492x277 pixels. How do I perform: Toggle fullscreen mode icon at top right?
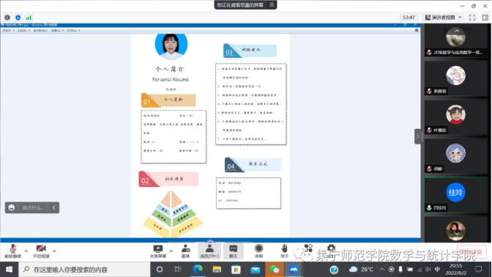pyautogui.click(x=472, y=18)
